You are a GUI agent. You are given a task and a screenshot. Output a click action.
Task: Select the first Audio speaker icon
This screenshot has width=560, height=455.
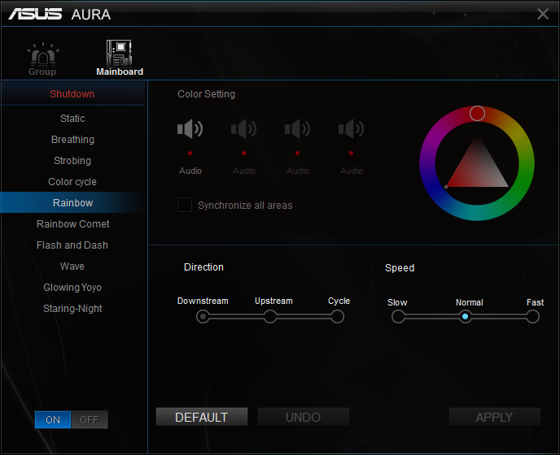[190, 128]
